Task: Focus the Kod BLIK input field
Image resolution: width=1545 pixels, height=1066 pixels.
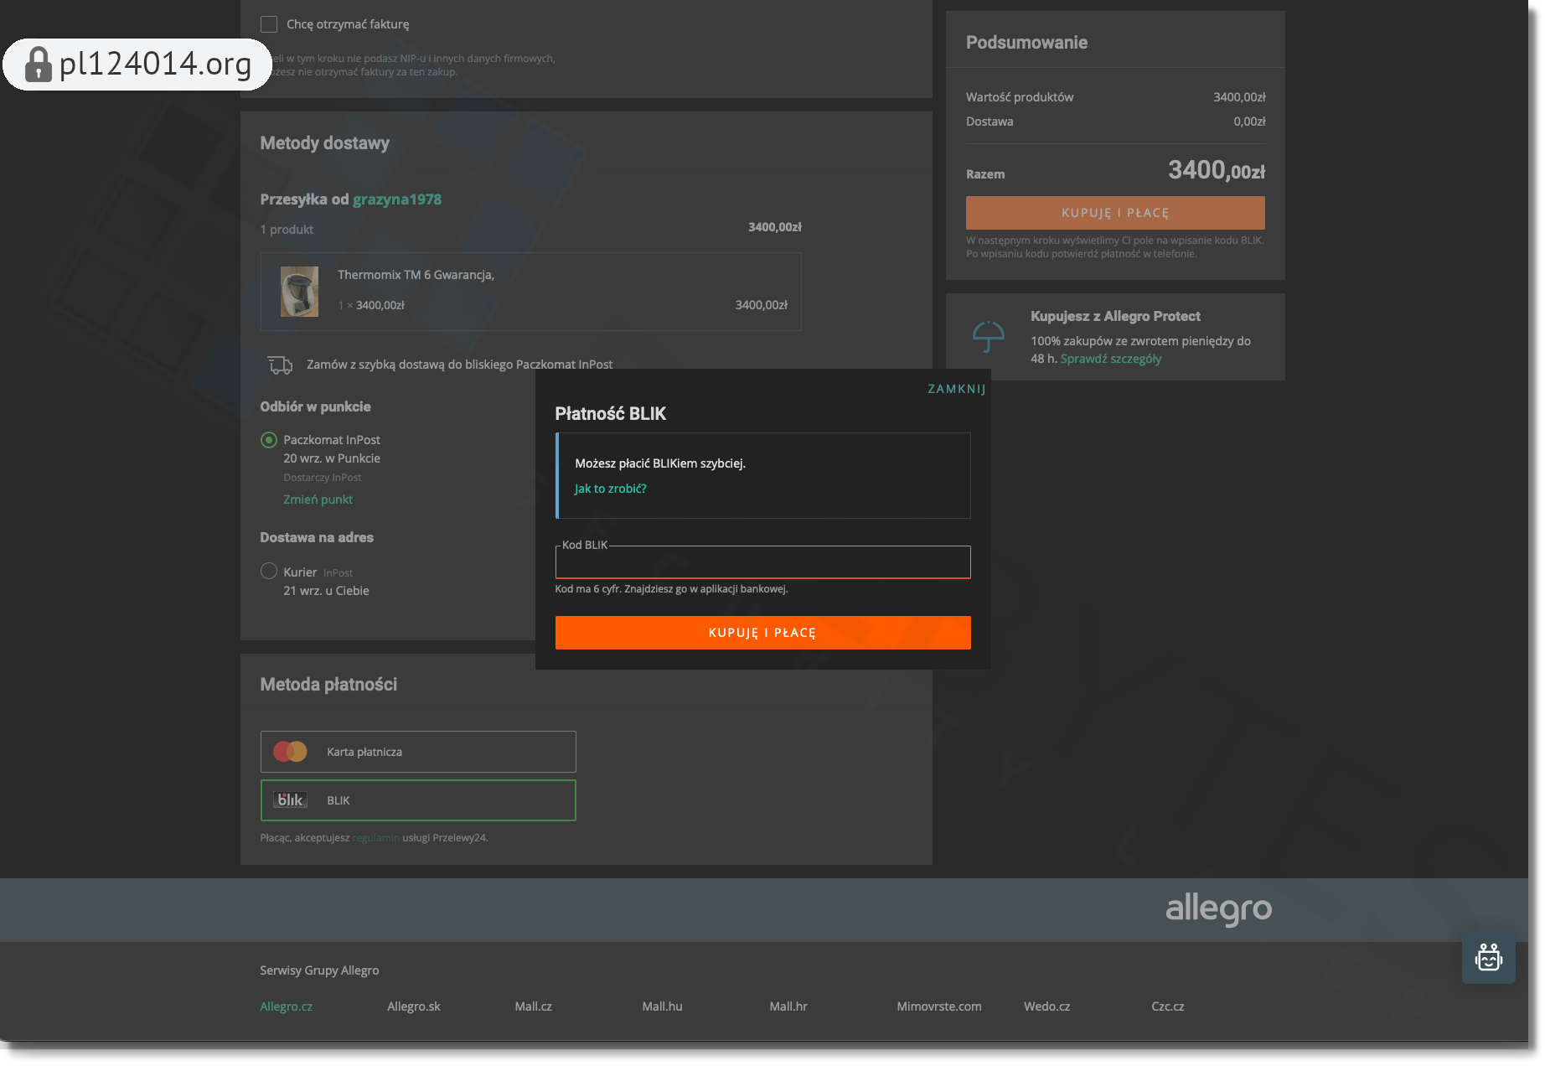Action: coord(762,562)
